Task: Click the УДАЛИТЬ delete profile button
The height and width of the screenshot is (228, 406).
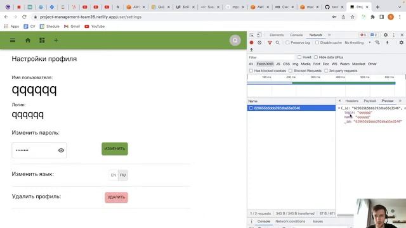Action: [116, 198]
